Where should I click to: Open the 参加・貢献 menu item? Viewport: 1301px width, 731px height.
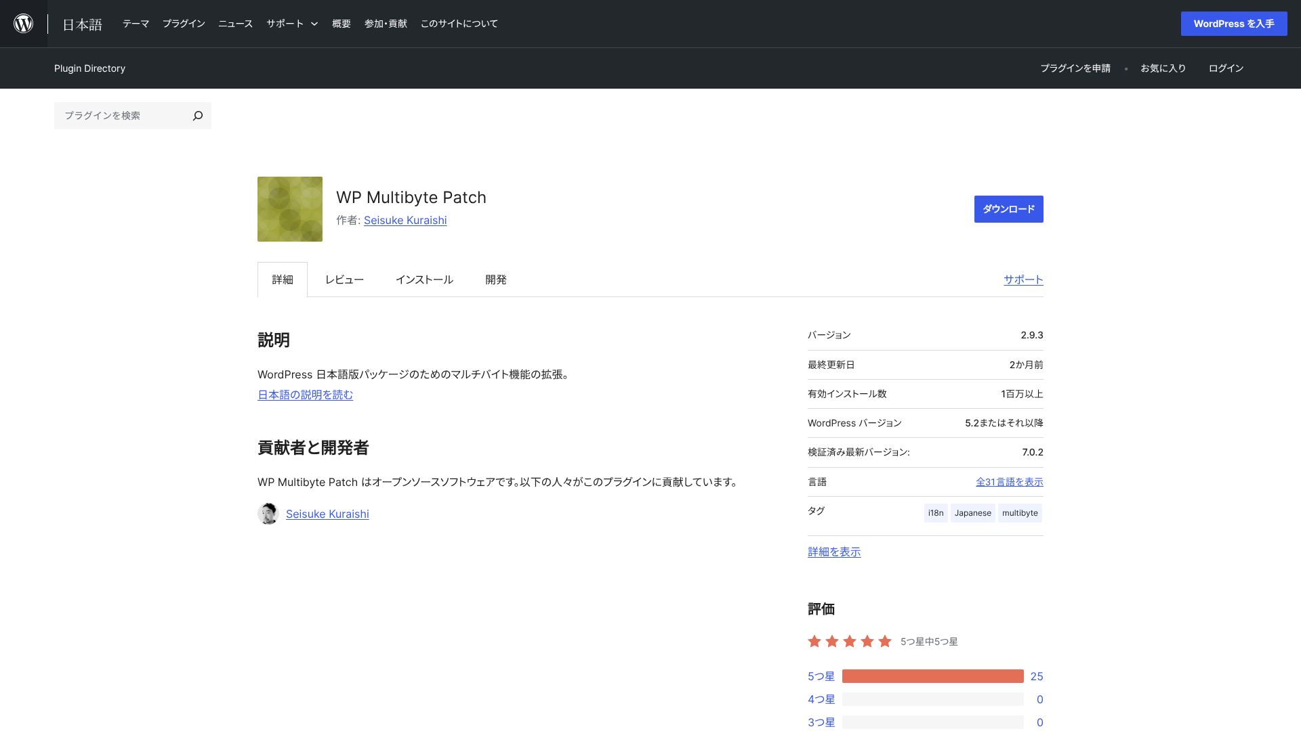[x=386, y=24]
